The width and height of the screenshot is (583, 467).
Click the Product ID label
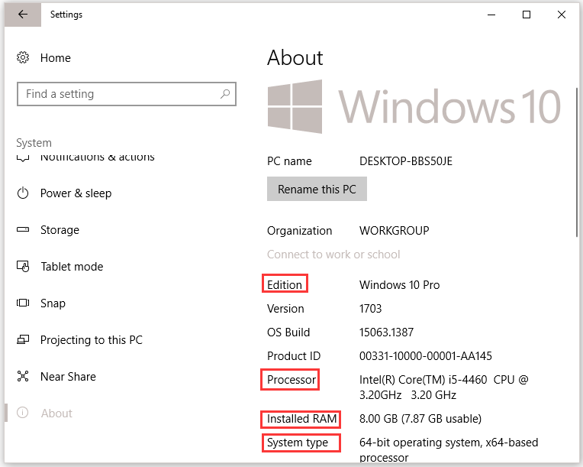click(x=294, y=356)
